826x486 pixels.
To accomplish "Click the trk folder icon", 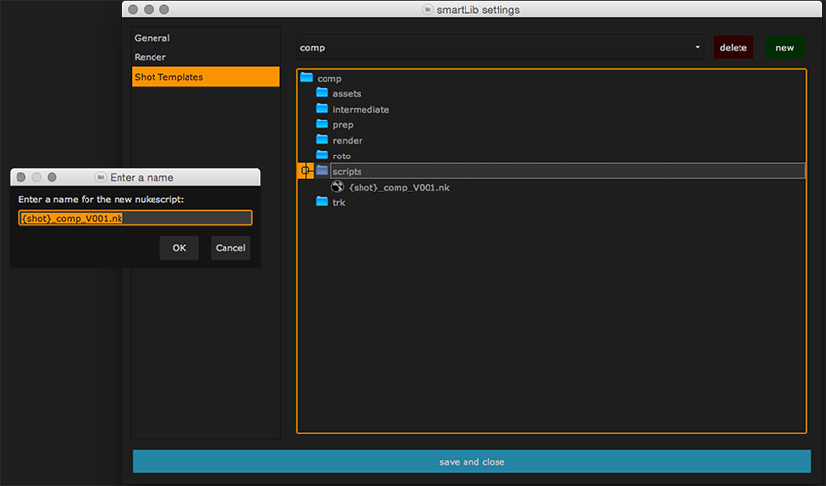I will 323,202.
